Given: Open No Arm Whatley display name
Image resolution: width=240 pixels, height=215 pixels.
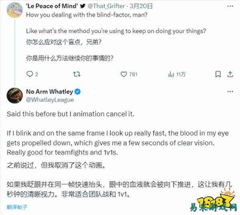Looking at the screenshot, I should (x=50, y=92).
